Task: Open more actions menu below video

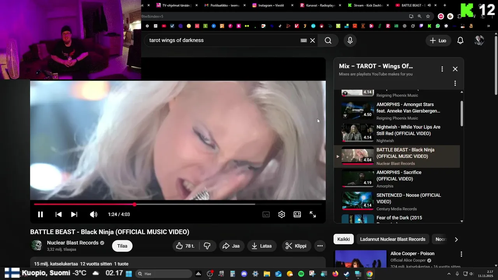Action: click(320, 246)
